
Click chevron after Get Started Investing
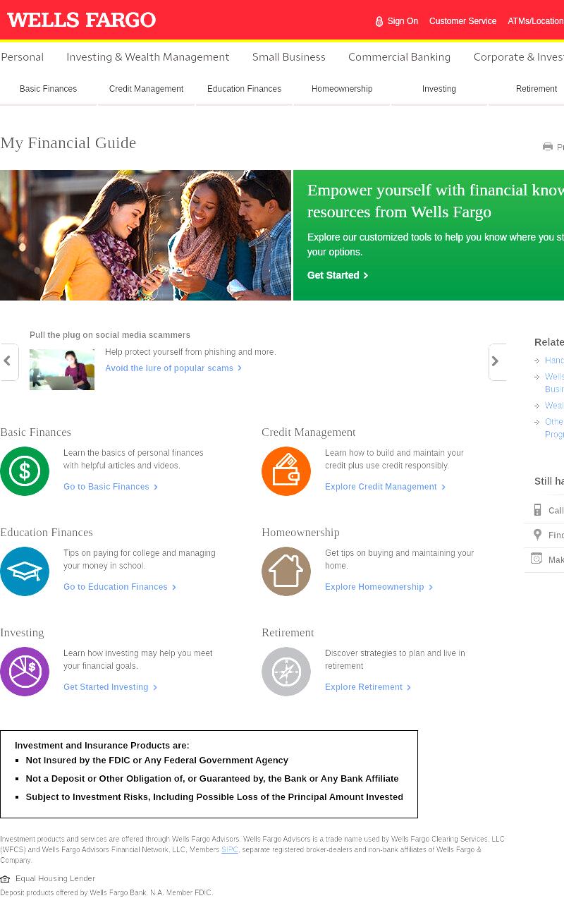155,687
